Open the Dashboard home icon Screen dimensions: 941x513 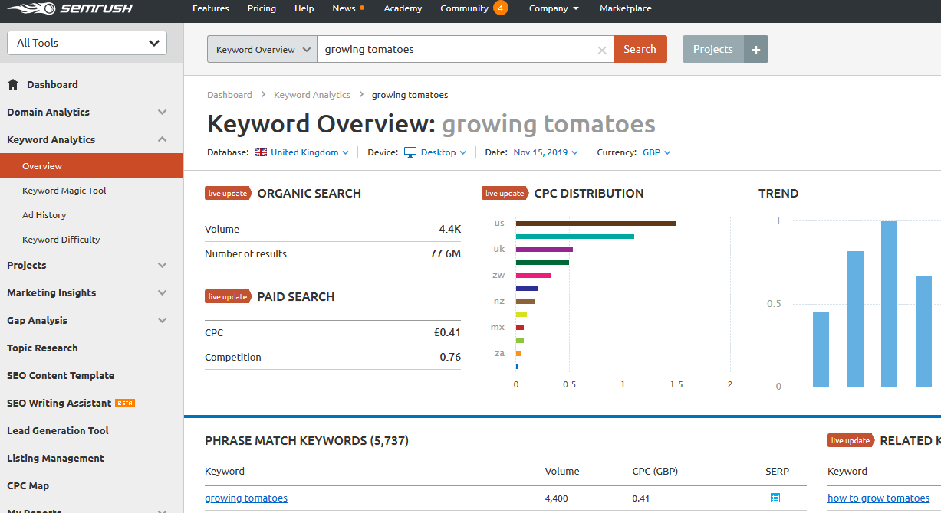click(13, 84)
